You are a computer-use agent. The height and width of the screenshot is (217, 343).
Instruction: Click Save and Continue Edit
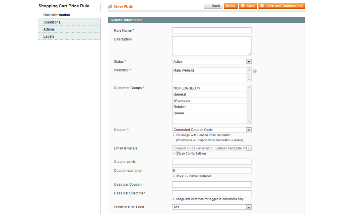click(x=281, y=6)
